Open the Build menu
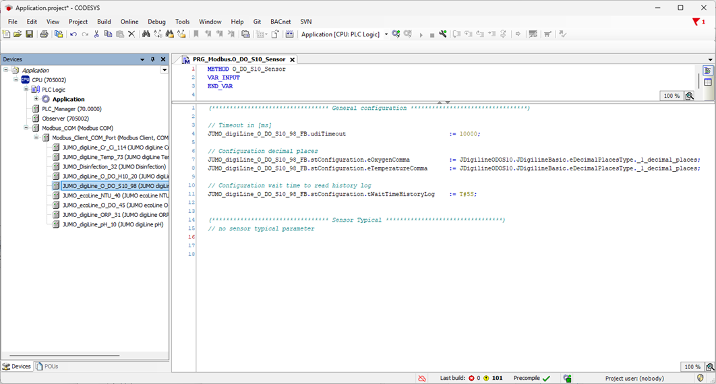This screenshot has width=716, height=384. 104,22
